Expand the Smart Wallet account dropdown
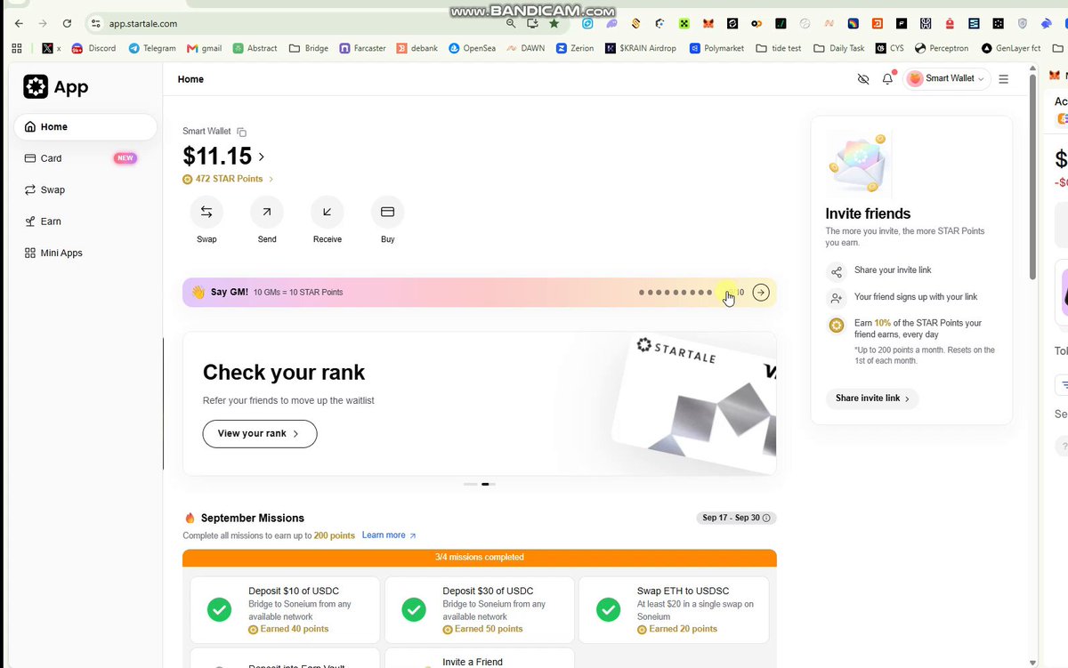This screenshot has width=1068, height=668. click(x=948, y=78)
